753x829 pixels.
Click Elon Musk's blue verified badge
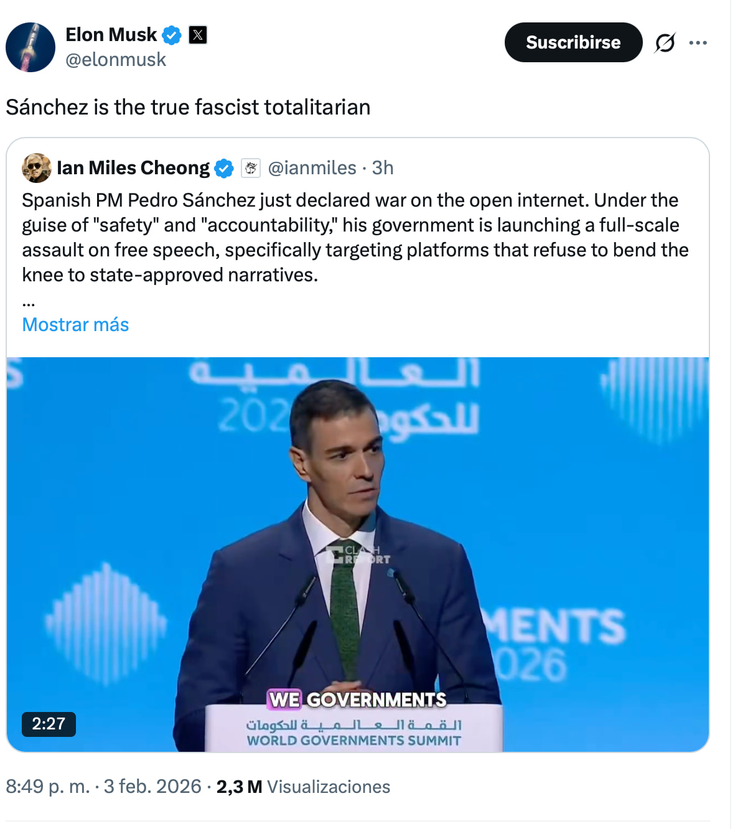point(172,35)
